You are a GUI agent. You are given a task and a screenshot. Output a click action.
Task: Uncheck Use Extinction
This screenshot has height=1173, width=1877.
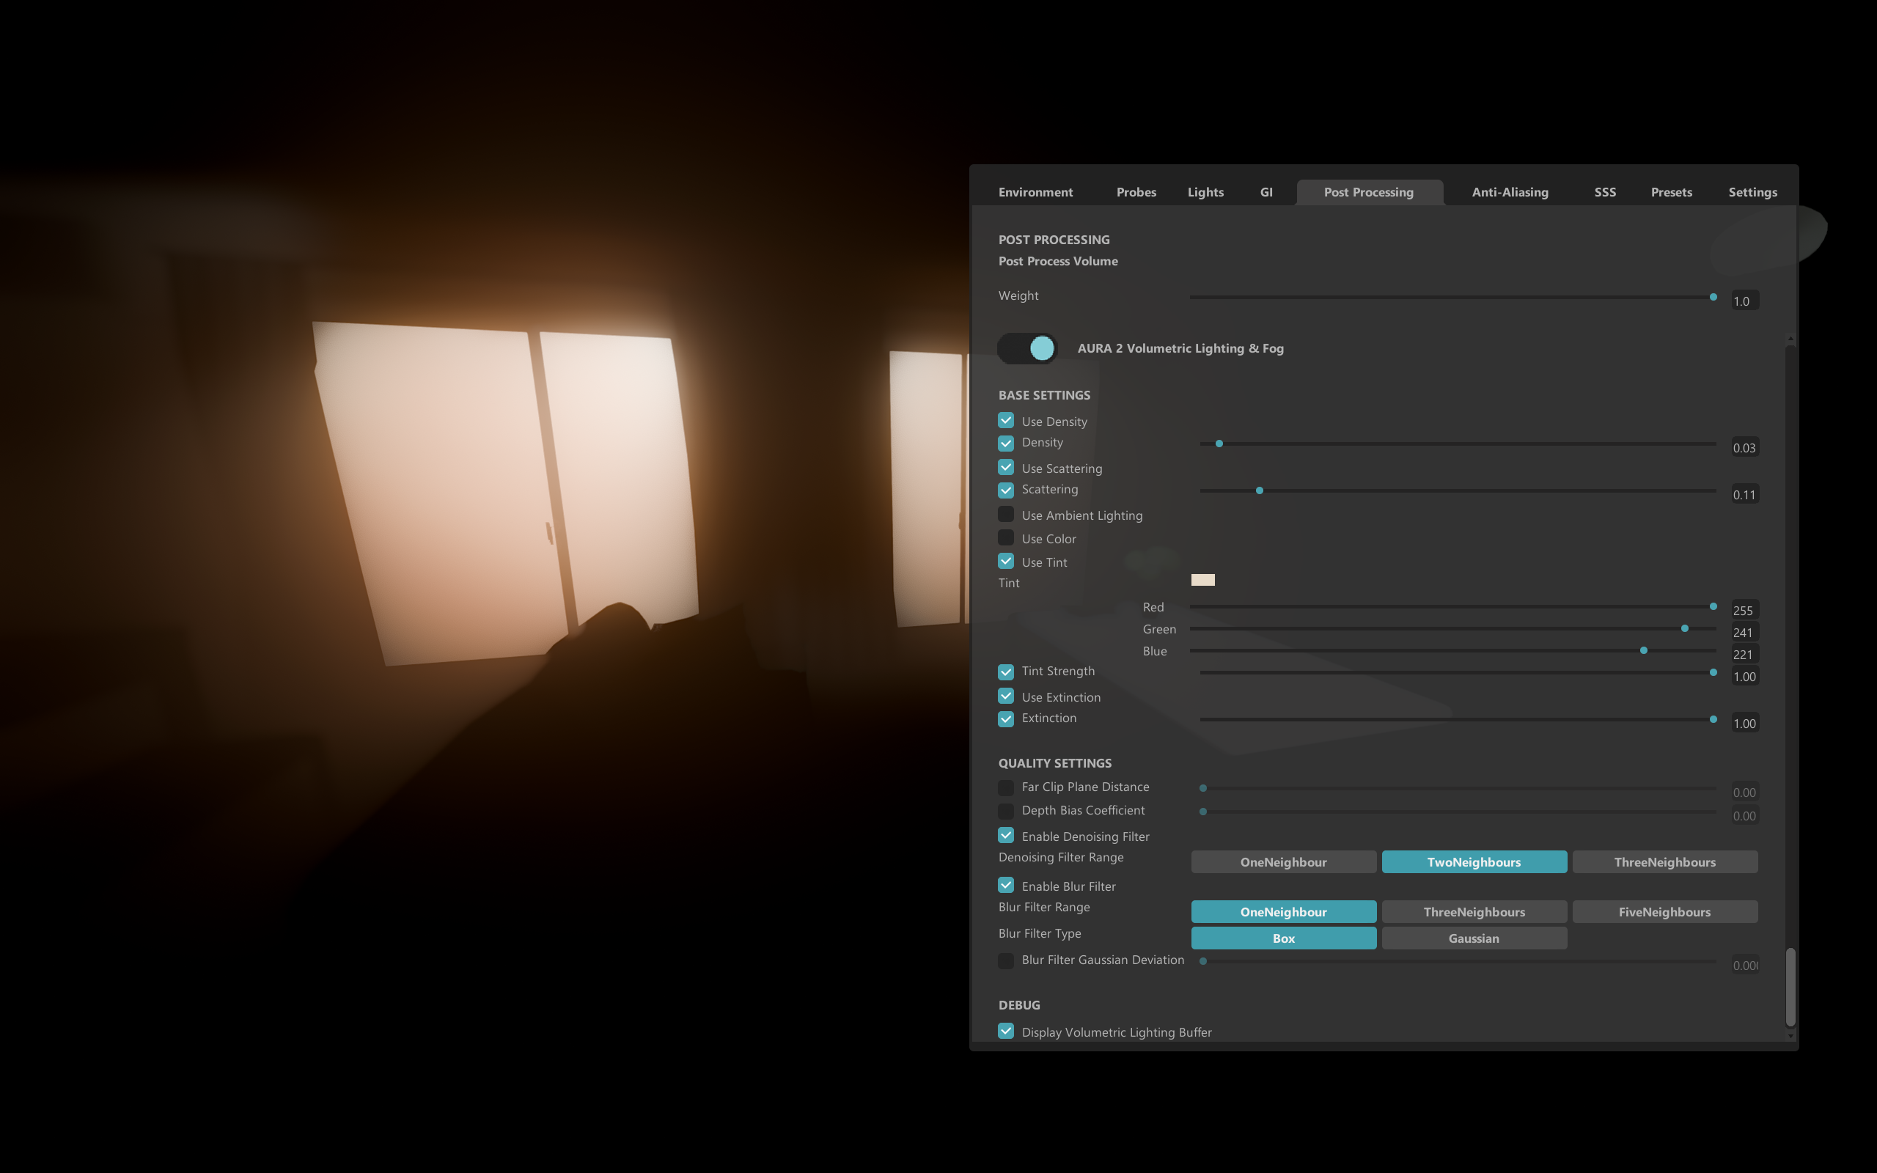tap(1006, 696)
